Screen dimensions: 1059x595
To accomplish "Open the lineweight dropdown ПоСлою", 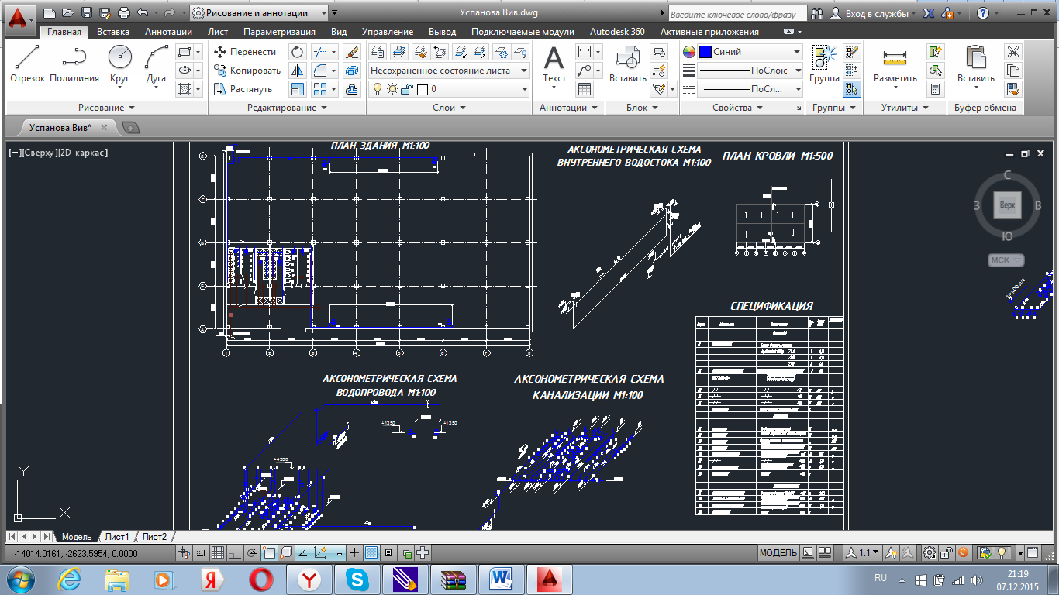I will coord(750,71).
